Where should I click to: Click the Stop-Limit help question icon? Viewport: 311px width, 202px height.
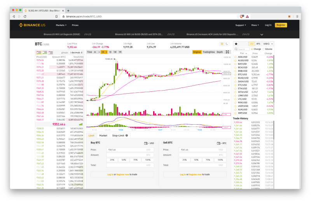pos(127,135)
